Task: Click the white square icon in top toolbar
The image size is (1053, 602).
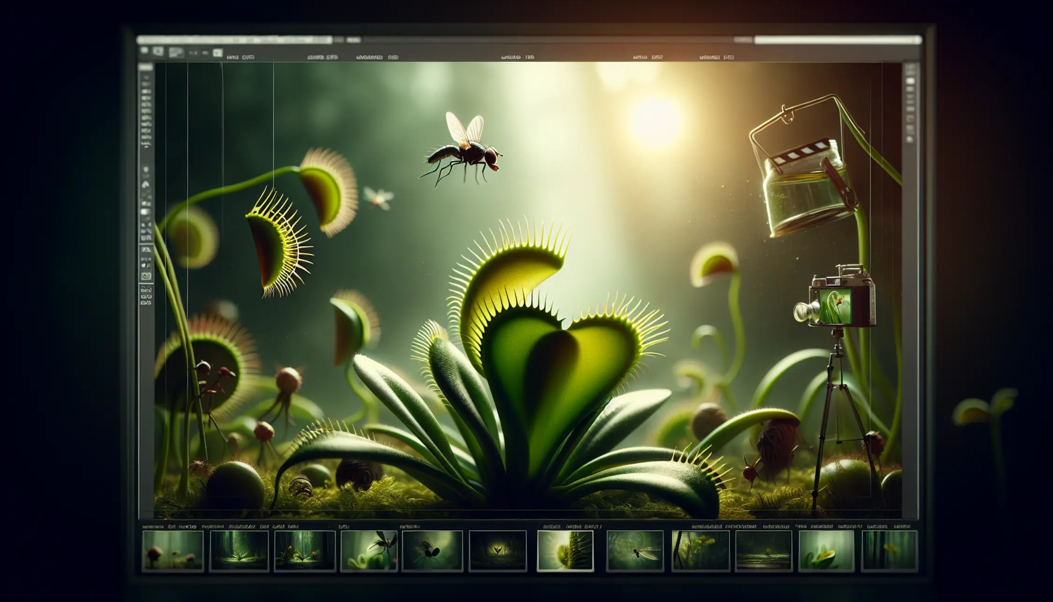Action: click(217, 53)
